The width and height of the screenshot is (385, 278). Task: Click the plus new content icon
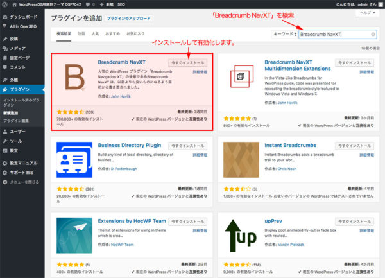tap(102, 4)
